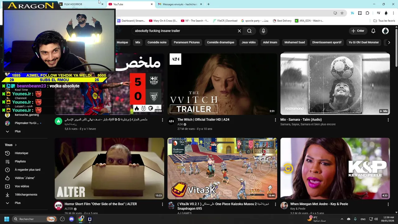The height and width of the screenshot is (224, 398).
Task: Open The Witch Official Trailer title link
Action: coord(203,119)
